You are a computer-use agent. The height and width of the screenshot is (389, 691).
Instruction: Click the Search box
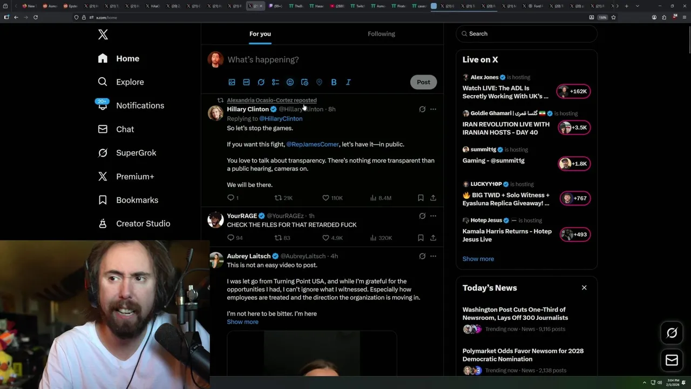point(527,33)
